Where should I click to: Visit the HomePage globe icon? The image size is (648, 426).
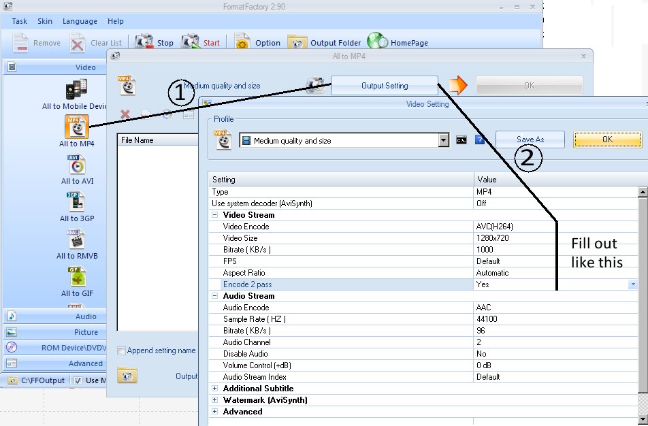(377, 42)
